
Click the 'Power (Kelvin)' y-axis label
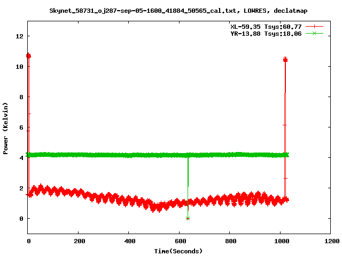point(5,129)
